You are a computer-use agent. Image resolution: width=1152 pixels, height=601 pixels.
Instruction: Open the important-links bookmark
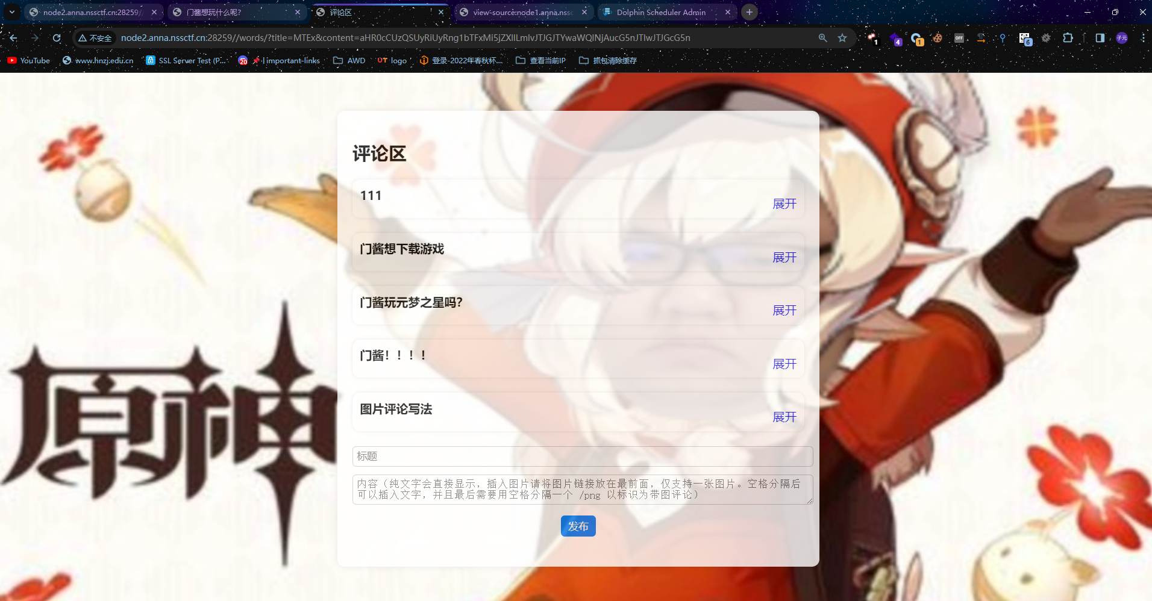coord(279,61)
